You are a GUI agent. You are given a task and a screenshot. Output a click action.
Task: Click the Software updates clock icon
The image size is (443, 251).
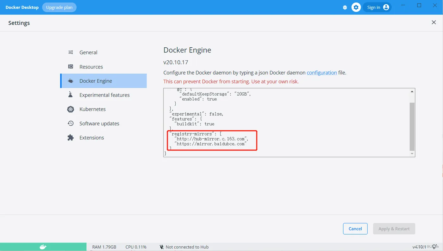coord(71,123)
